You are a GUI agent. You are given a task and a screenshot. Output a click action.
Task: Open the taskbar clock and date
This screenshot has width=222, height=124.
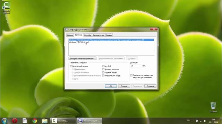[x=213, y=121]
